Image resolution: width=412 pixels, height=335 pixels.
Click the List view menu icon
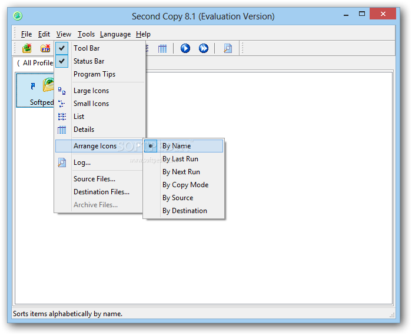(x=62, y=117)
